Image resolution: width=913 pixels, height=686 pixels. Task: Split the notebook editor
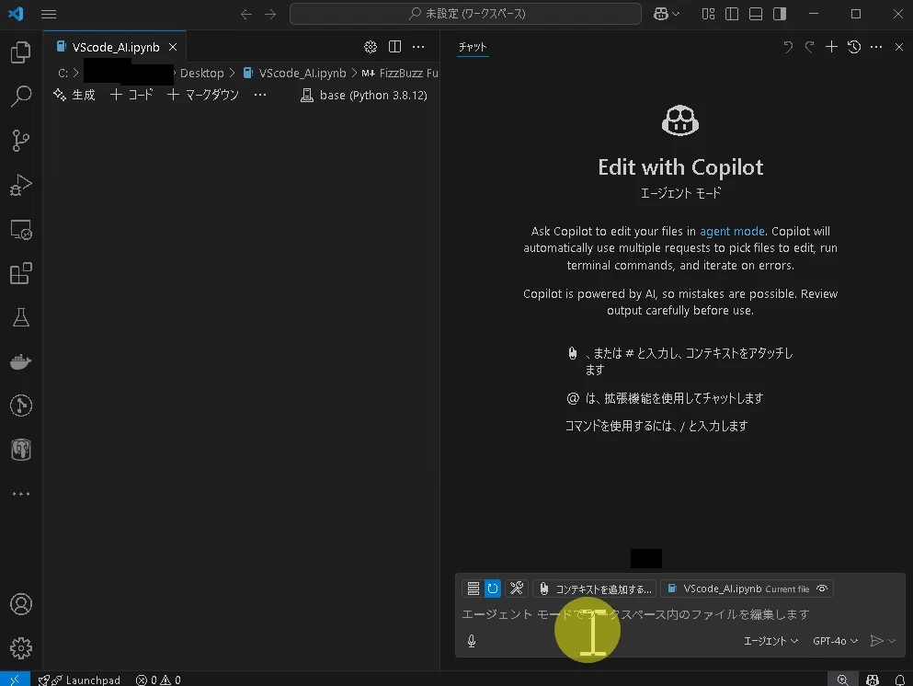[x=394, y=47]
